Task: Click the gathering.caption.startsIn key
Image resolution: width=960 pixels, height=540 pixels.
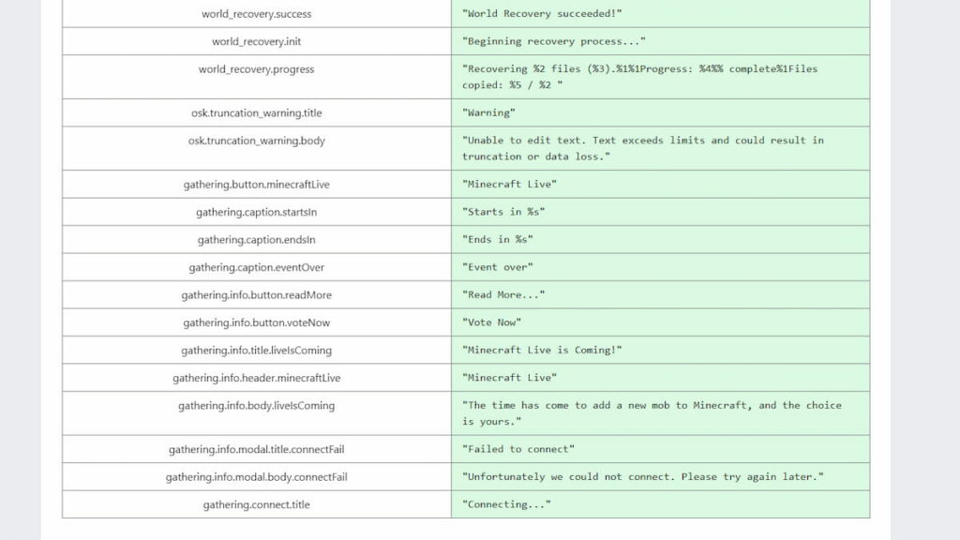Action: 257,212
